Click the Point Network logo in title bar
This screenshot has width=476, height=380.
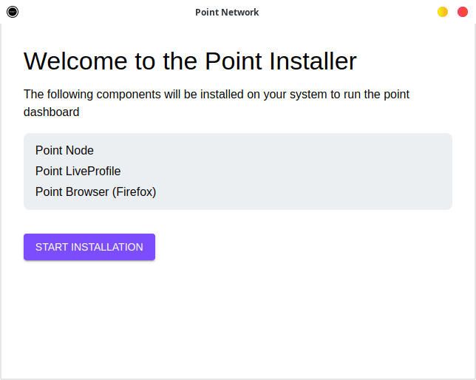[13, 12]
